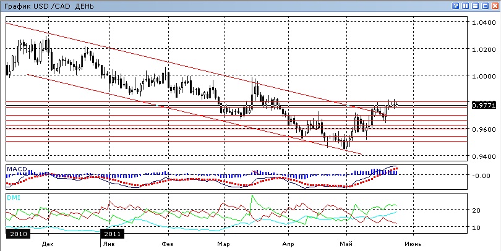Click the Май month label
Viewport: 501px width, 251px height.
click(x=346, y=244)
